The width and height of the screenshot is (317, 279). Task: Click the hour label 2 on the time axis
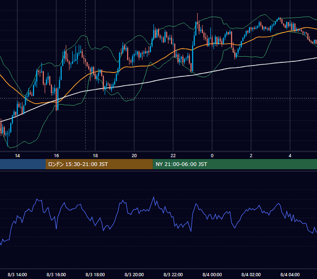251,156
